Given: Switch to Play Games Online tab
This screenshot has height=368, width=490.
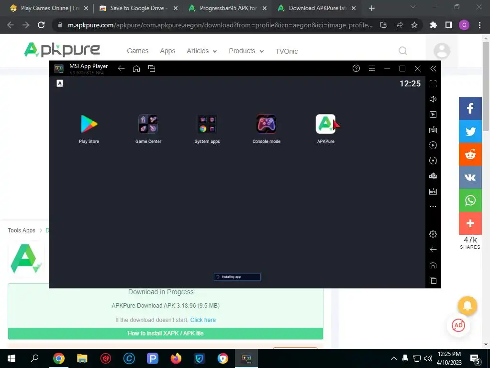Looking at the screenshot, I should (x=49, y=8).
